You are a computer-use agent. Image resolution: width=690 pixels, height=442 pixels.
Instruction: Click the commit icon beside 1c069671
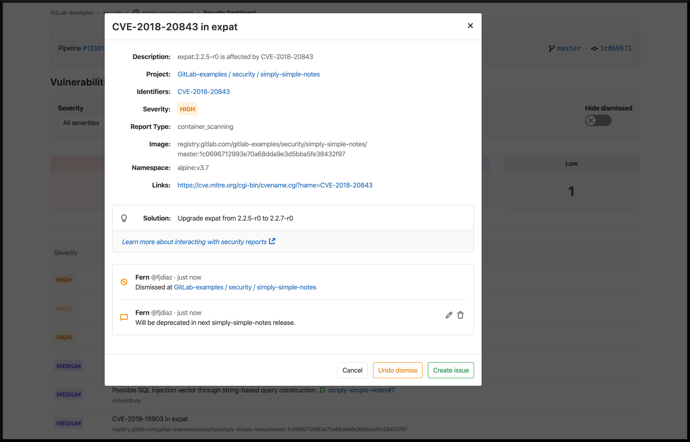coord(594,48)
